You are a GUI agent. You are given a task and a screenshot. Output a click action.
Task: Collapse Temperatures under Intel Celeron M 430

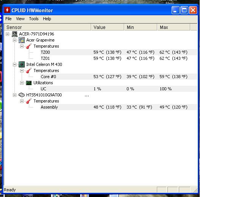click(22, 70)
